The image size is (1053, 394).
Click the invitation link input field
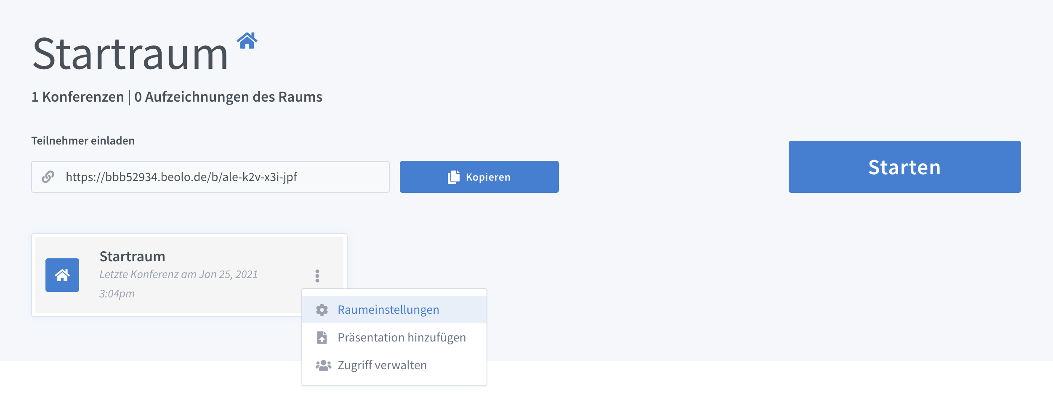(210, 177)
